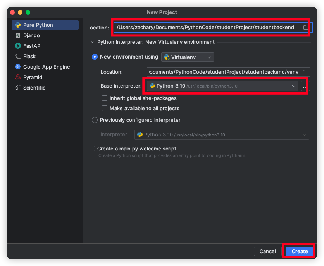Click the Flask horn icon

pos(18,57)
